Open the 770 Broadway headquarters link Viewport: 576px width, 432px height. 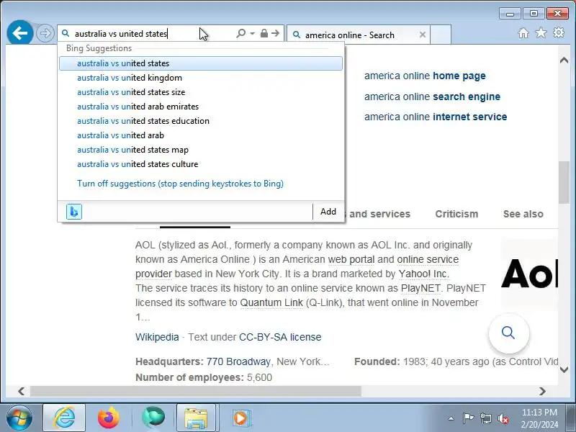tap(238, 361)
